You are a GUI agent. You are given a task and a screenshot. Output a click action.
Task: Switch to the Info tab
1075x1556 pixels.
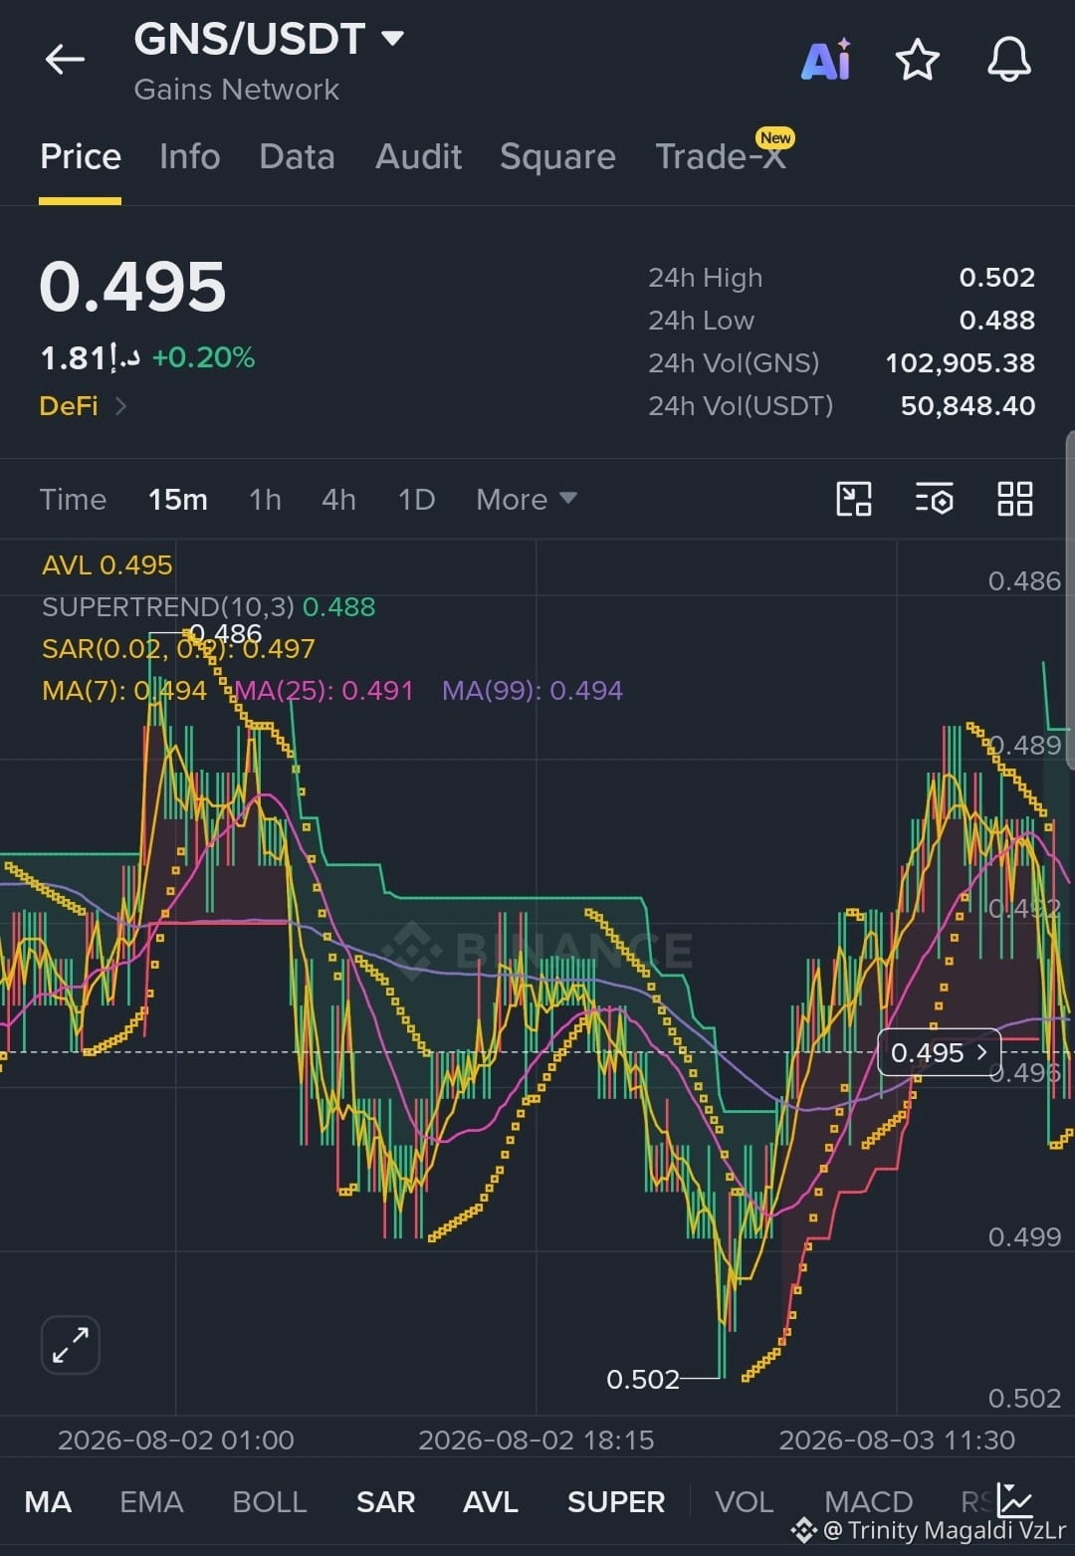tap(189, 156)
